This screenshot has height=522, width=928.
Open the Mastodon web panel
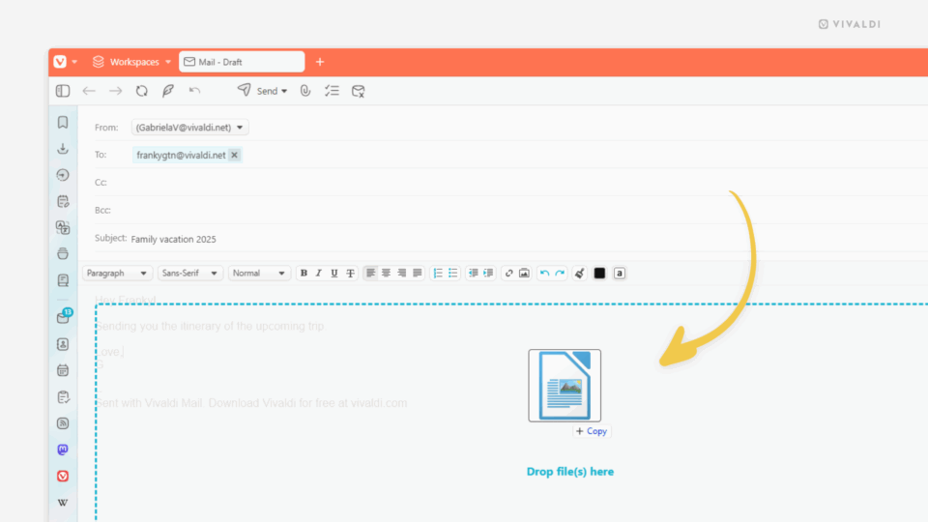click(63, 449)
